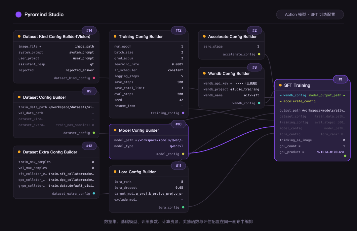
Task: Click the green dataset_config output port
Action: pos(94,133)
